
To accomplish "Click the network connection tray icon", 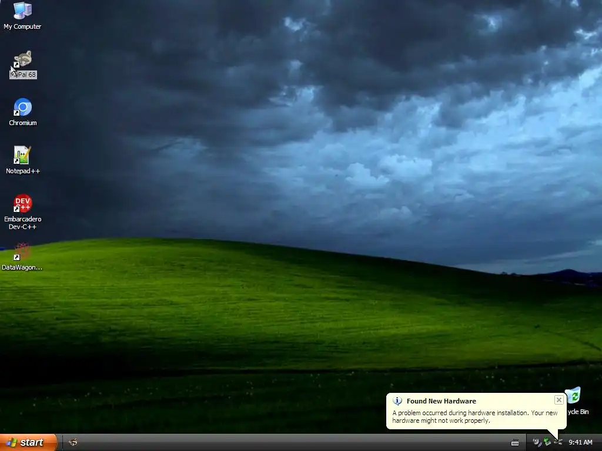I will [x=558, y=443].
